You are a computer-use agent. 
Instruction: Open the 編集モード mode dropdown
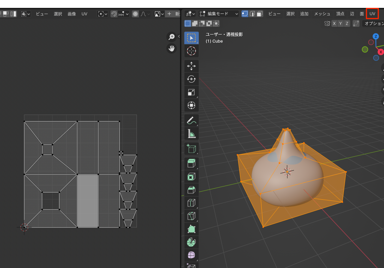click(219, 14)
